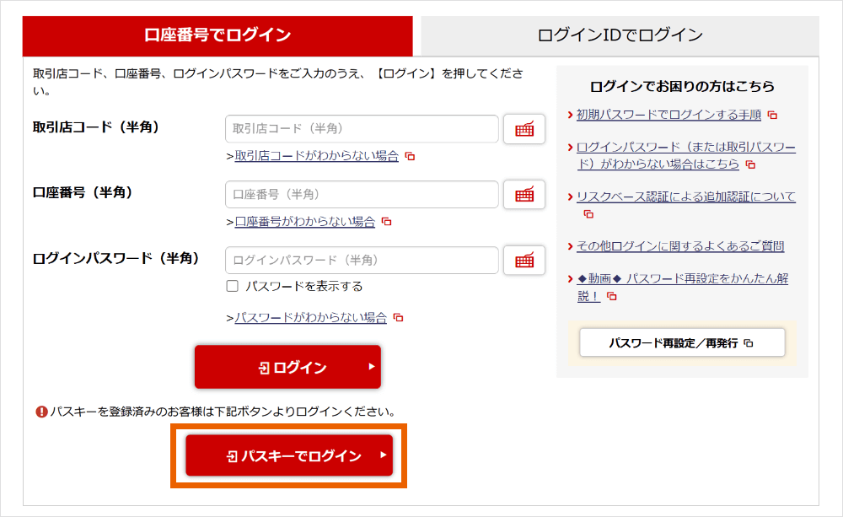Open software keyboard for ログインパスワード field
The image size is (843, 517).
coord(524,261)
